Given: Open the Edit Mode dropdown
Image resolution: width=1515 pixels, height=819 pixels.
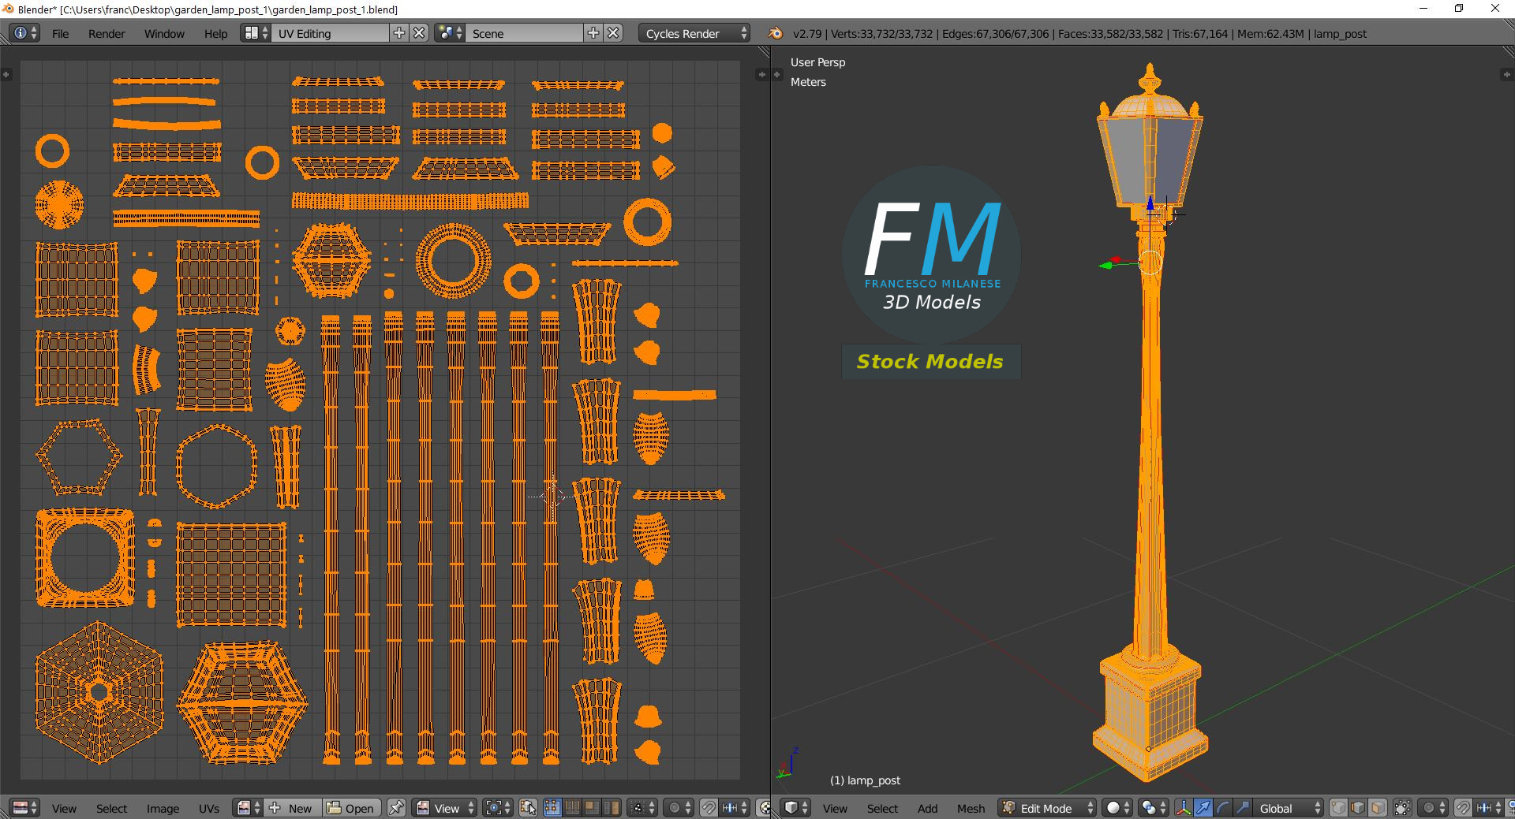Looking at the screenshot, I should (x=1047, y=808).
